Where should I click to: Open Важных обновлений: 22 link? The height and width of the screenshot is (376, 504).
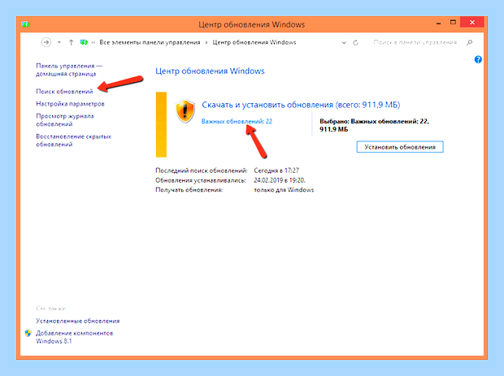[x=237, y=121]
